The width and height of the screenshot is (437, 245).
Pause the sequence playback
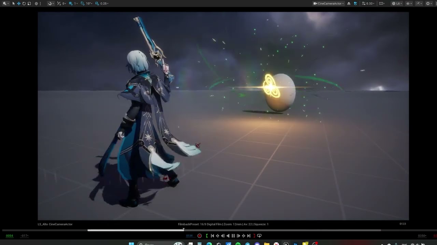click(x=233, y=236)
